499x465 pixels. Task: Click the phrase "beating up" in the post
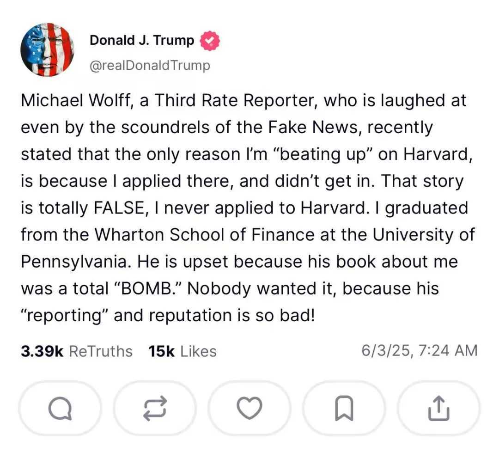pos(324,154)
